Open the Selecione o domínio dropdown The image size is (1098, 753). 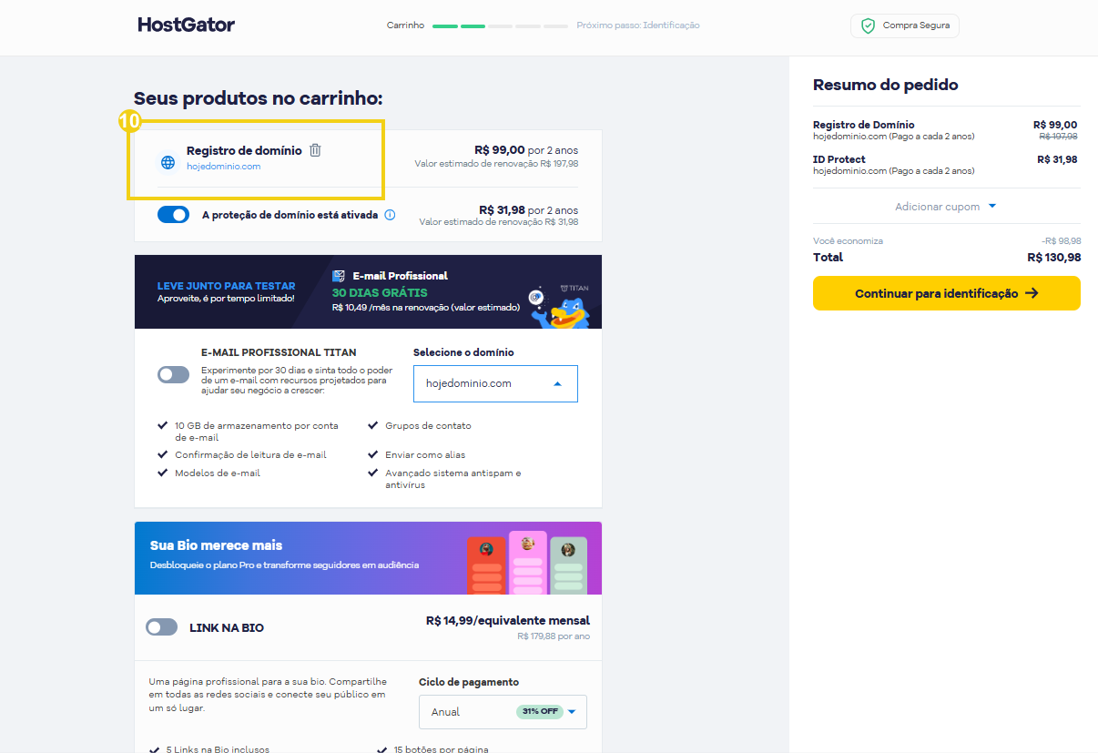tap(495, 383)
